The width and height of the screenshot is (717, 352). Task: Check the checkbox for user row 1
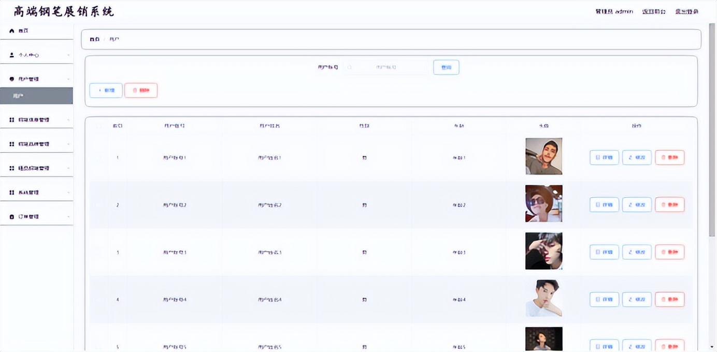coord(99,157)
